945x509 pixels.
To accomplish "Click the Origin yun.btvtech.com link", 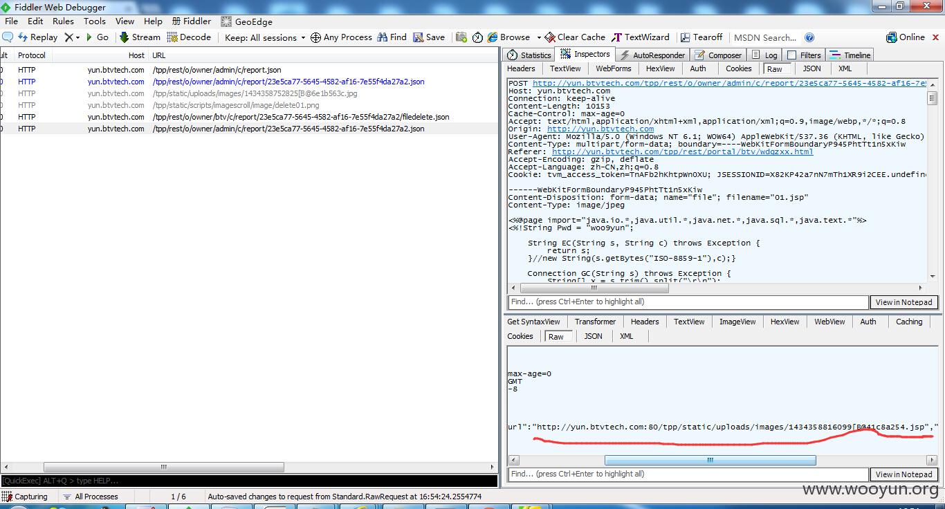I will coord(600,129).
